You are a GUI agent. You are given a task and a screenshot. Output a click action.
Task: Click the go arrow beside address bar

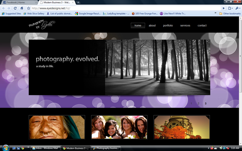(223, 8)
